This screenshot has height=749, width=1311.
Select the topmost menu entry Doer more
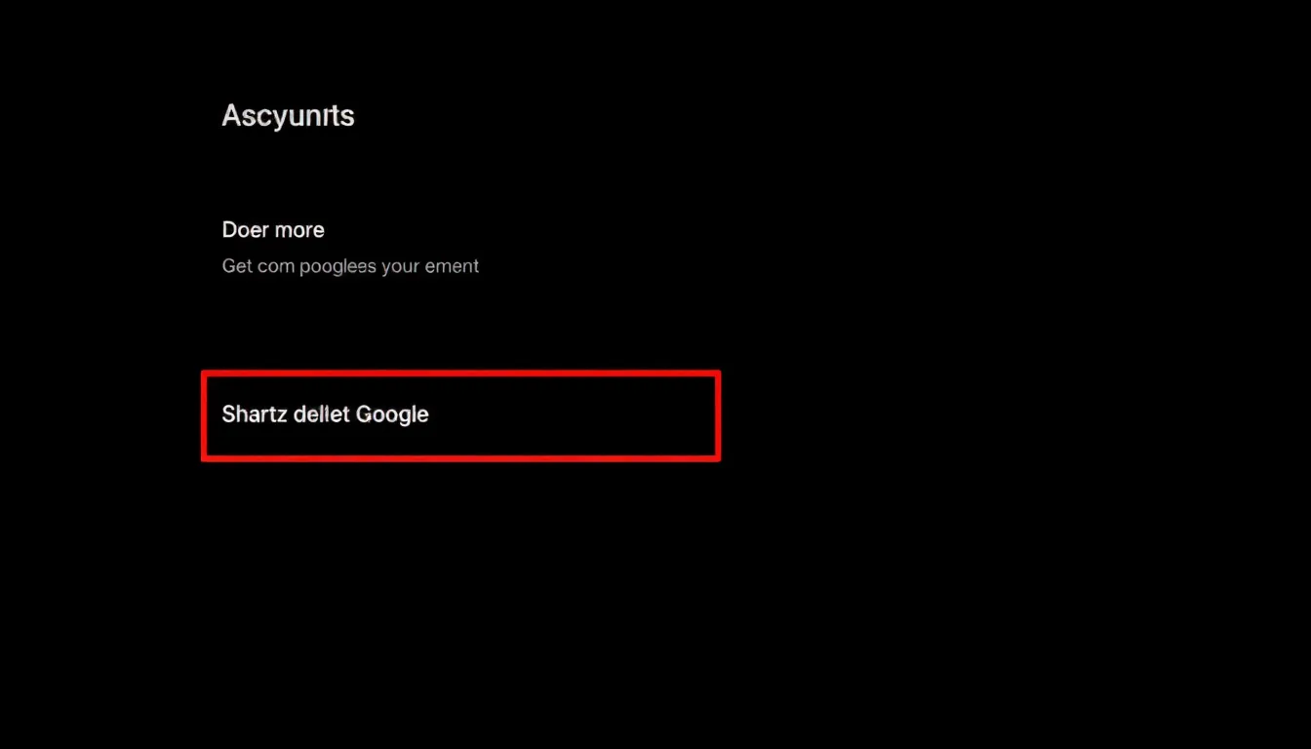273,229
